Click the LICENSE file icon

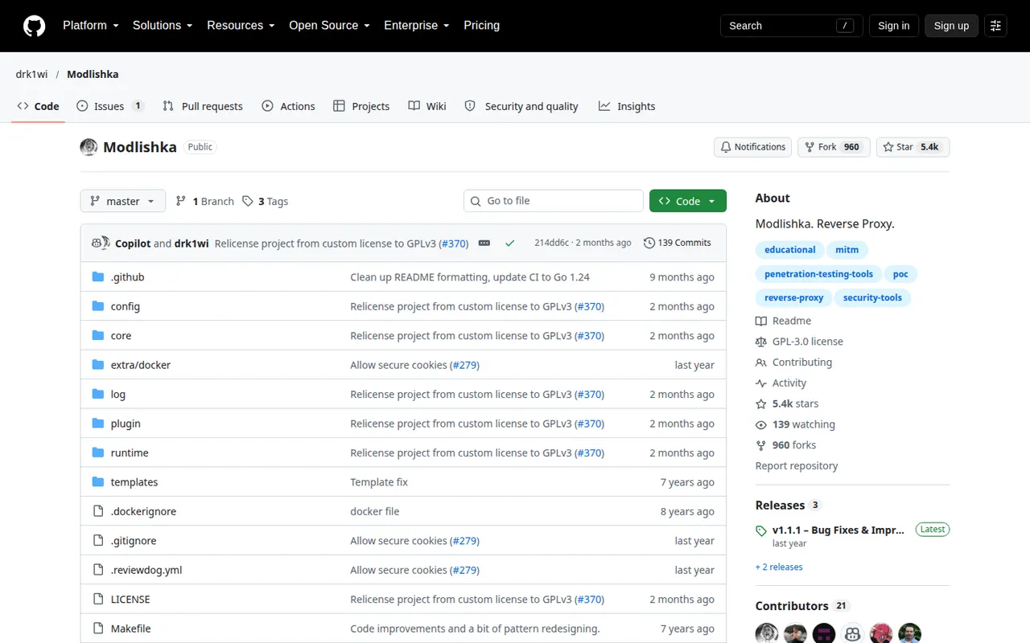(98, 599)
